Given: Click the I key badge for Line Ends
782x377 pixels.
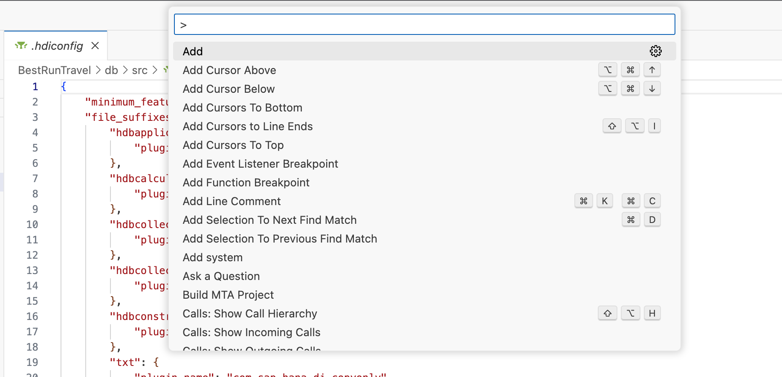Looking at the screenshot, I should point(654,126).
